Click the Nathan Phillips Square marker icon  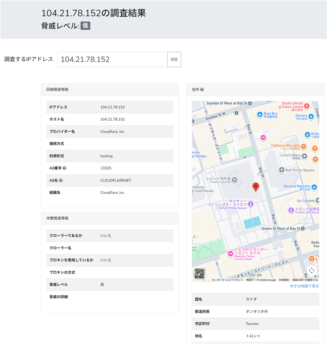(251, 203)
